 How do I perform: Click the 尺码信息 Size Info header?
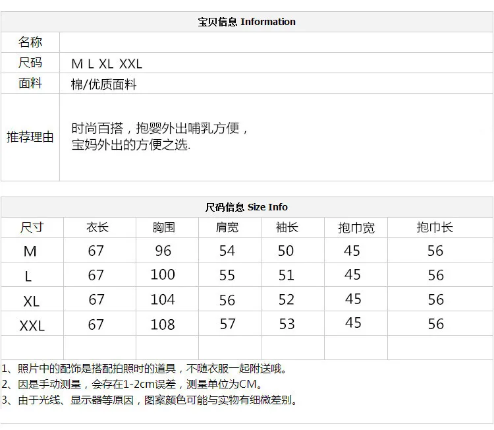pyautogui.click(x=247, y=207)
